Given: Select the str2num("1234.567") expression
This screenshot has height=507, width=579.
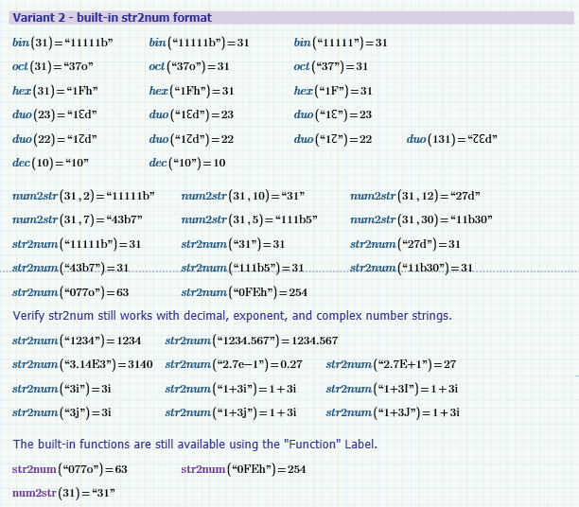Looking at the screenshot, I should pyautogui.click(x=251, y=341).
